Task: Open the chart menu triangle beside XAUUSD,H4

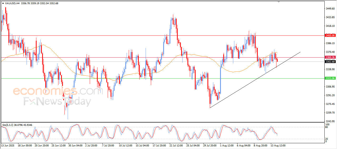Action: click(3, 3)
